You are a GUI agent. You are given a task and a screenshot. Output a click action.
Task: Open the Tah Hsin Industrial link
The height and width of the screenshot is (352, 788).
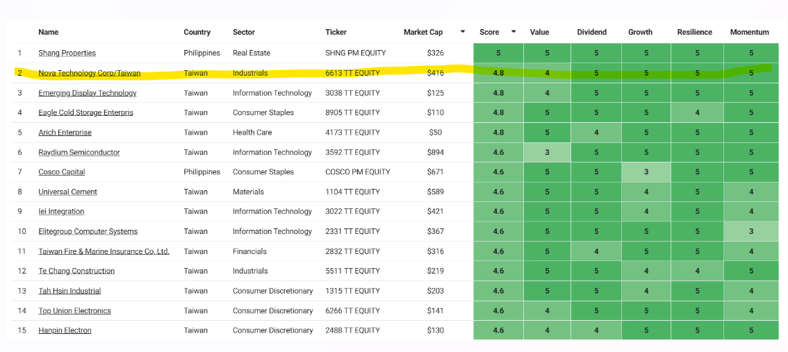coord(69,291)
